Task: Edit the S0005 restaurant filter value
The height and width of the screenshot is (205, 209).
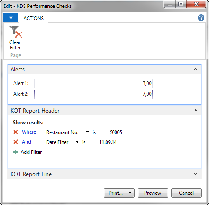Action: pos(116,132)
